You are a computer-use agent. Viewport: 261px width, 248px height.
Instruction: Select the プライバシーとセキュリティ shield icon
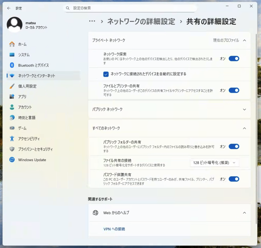(x=12, y=149)
